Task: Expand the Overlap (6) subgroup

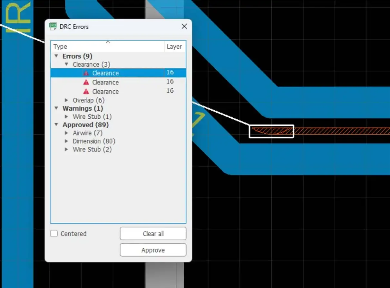Action: point(66,100)
